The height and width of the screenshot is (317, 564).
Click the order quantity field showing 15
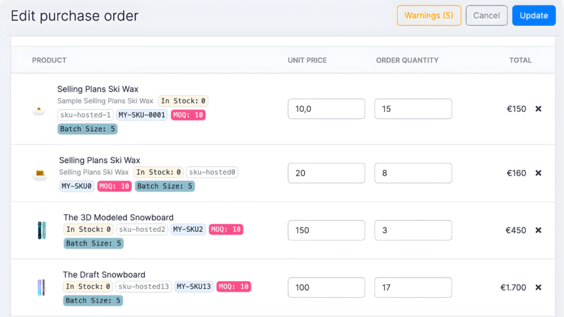(x=413, y=109)
